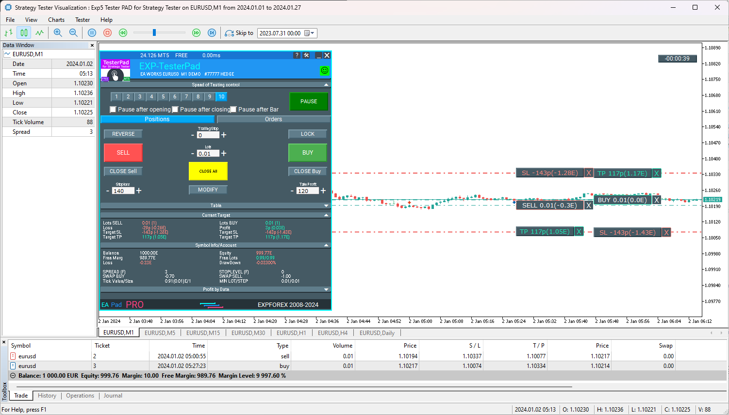
Task: Enable Pause after opening
Action: click(x=113, y=109)
